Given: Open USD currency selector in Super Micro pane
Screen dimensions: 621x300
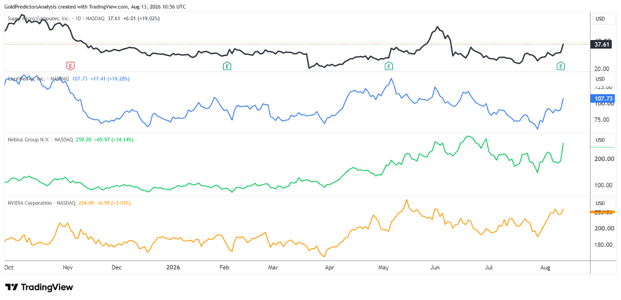Looking at the screenshot, I should (600, 19).
